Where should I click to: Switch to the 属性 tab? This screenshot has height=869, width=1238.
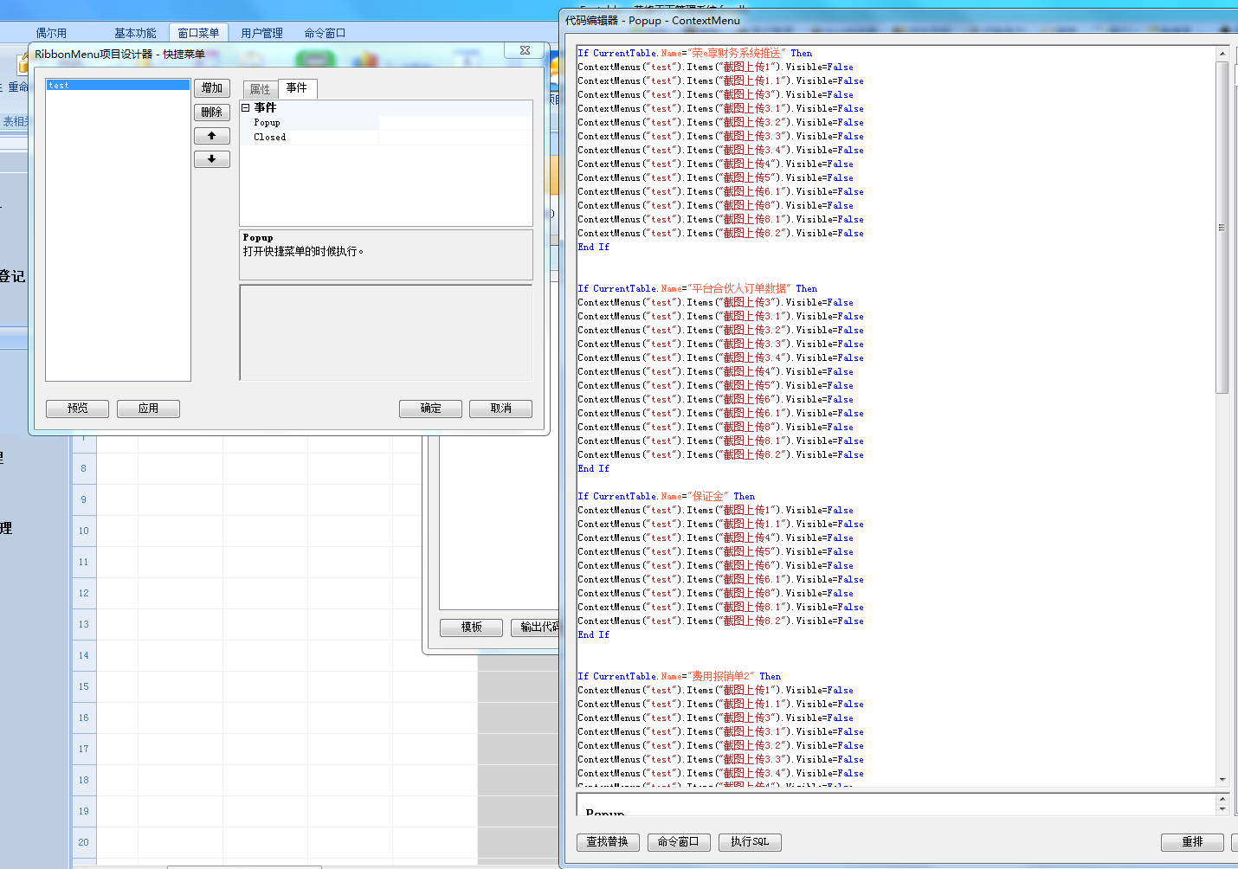pyautogui.click(x=260, y=89)
